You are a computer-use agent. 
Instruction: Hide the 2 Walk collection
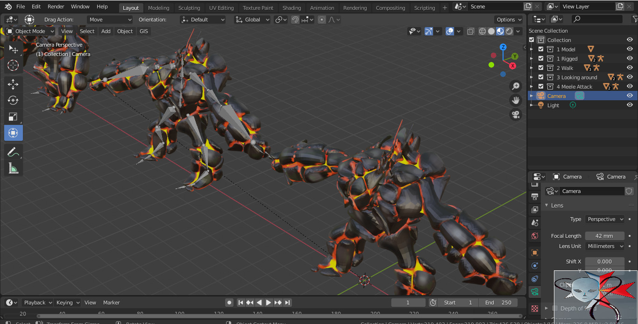click(x=630, y=68)
